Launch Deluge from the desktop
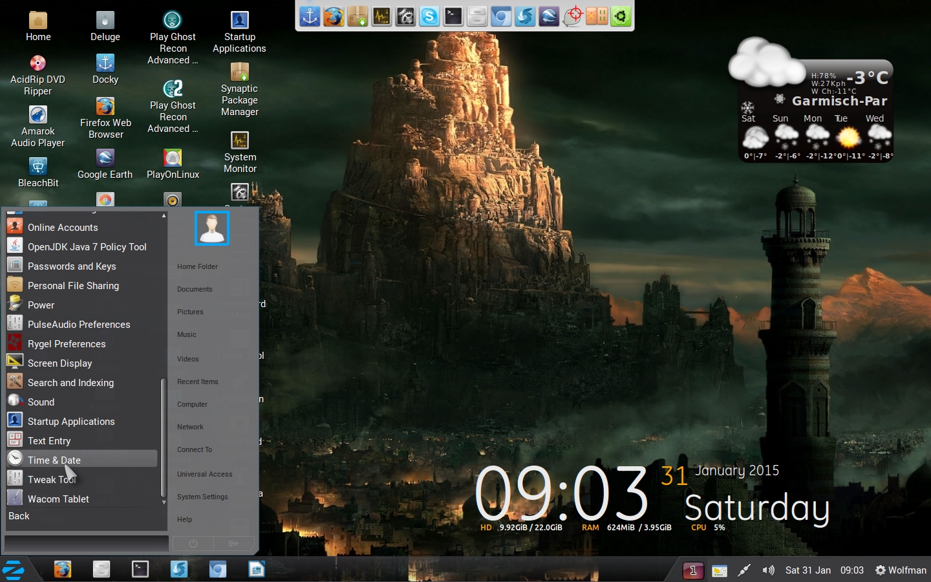 [x=105, y=27]
